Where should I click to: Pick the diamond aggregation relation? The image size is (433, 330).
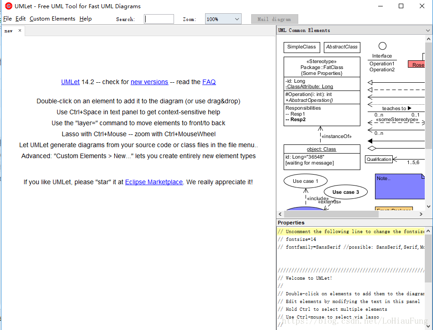(396, 149)
